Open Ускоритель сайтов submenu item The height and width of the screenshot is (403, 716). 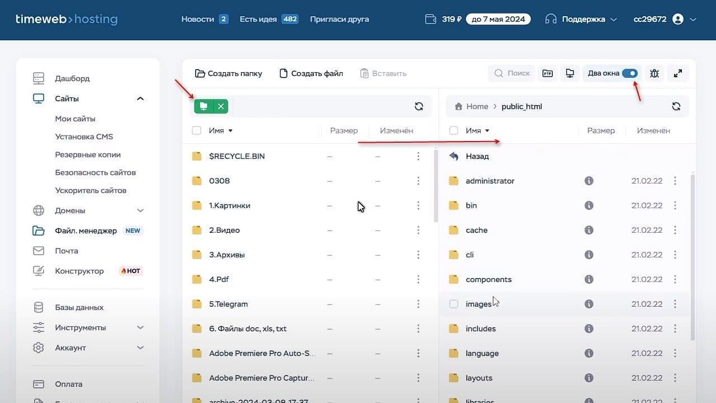click(91, 190)
